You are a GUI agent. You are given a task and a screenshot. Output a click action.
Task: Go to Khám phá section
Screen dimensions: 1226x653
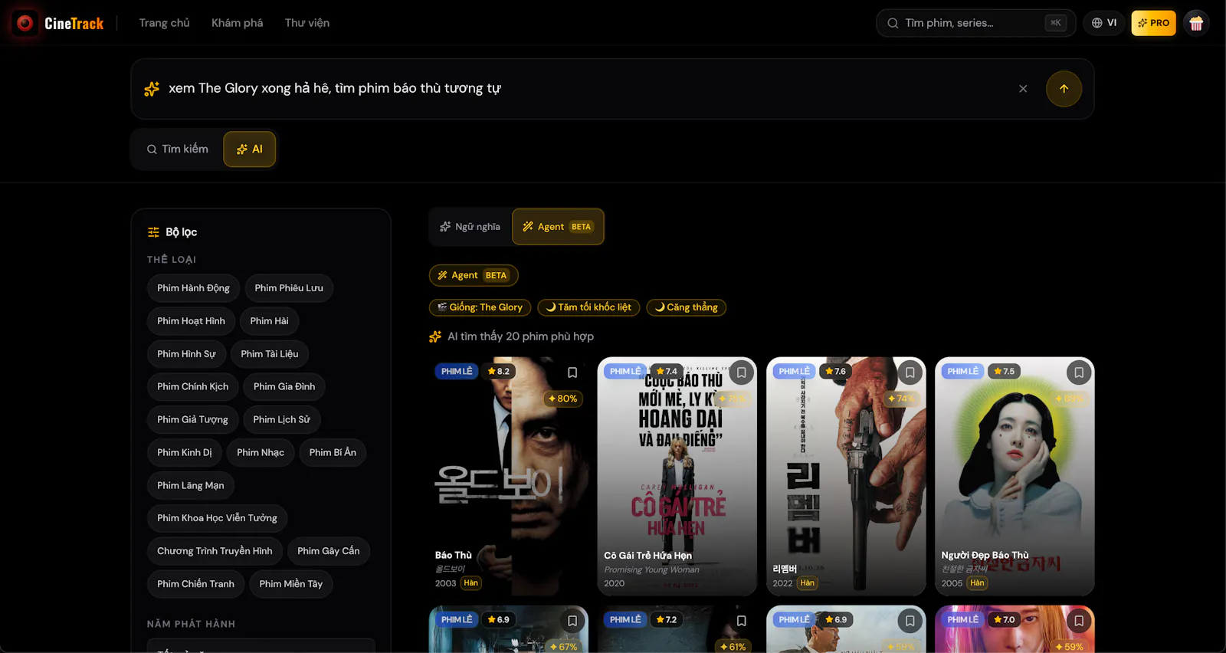pyautogui.click(x=237, y=23)
